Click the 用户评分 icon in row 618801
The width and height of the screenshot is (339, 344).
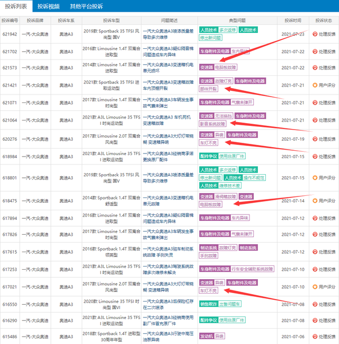click(x=315, y=177)
